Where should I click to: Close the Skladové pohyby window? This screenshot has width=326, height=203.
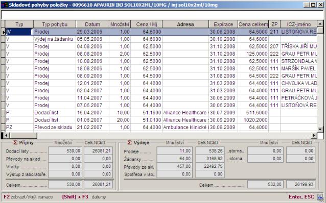coord(320,5)
